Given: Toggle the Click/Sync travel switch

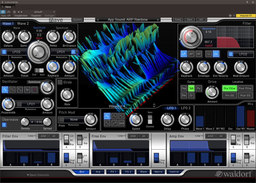Looking at the screenshot, I should 39,70.
